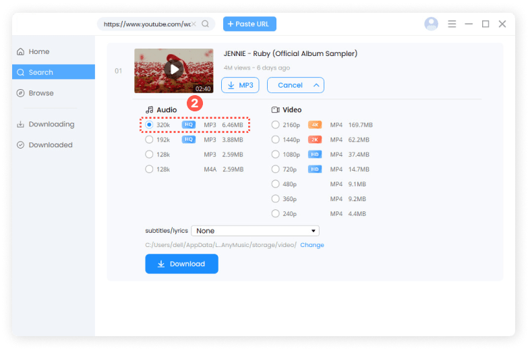Click the HD badge next to 720p
Viewport: 530px width, 351px height.
click(315, 169)
